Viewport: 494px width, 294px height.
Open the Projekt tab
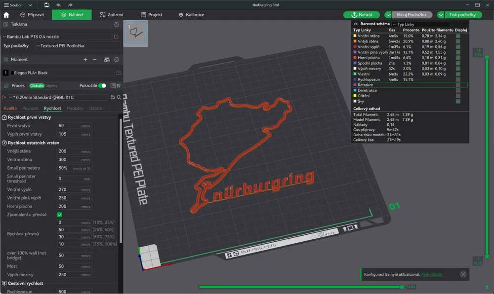(152, 15)
